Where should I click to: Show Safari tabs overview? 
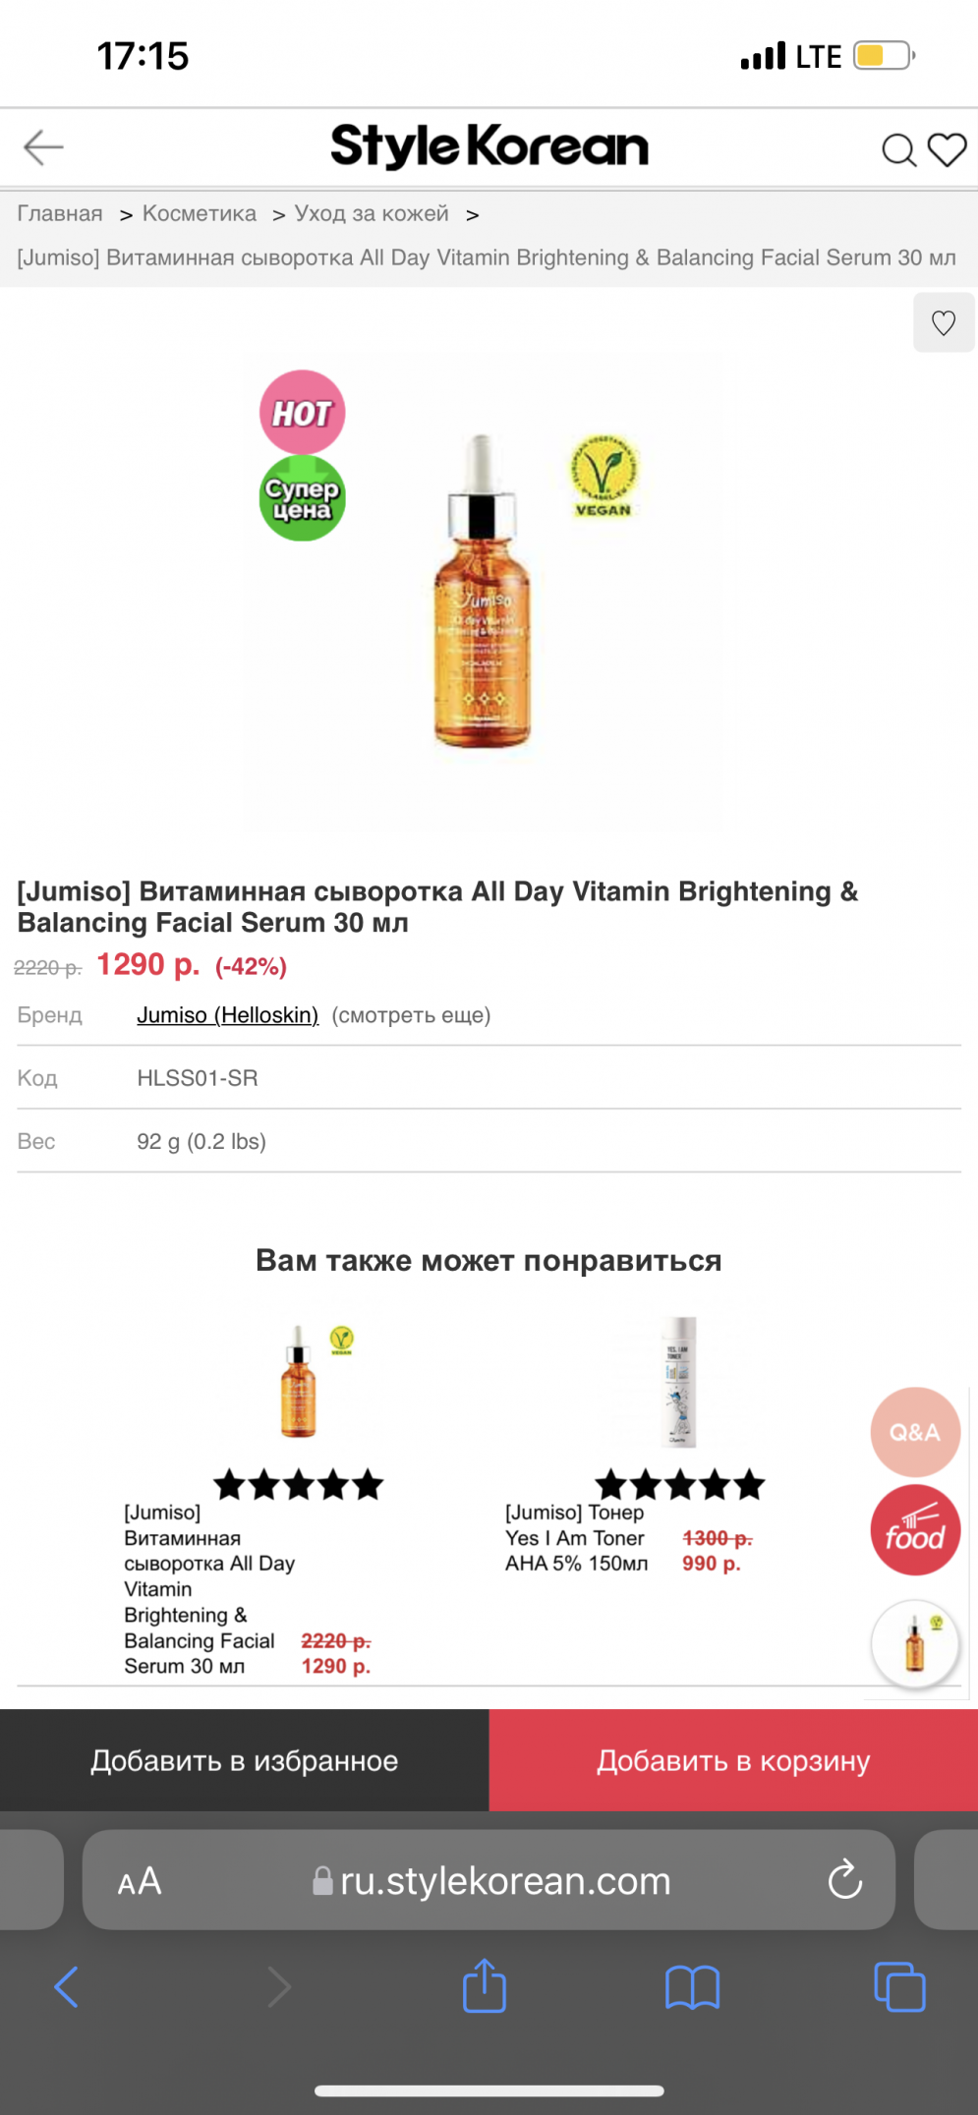pos(899,1987)
